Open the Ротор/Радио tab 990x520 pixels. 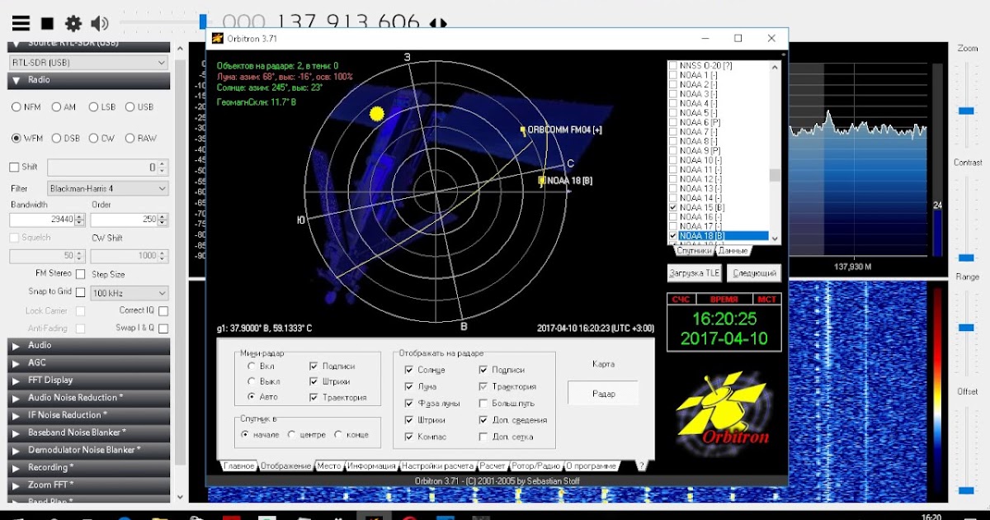[536, 466]
